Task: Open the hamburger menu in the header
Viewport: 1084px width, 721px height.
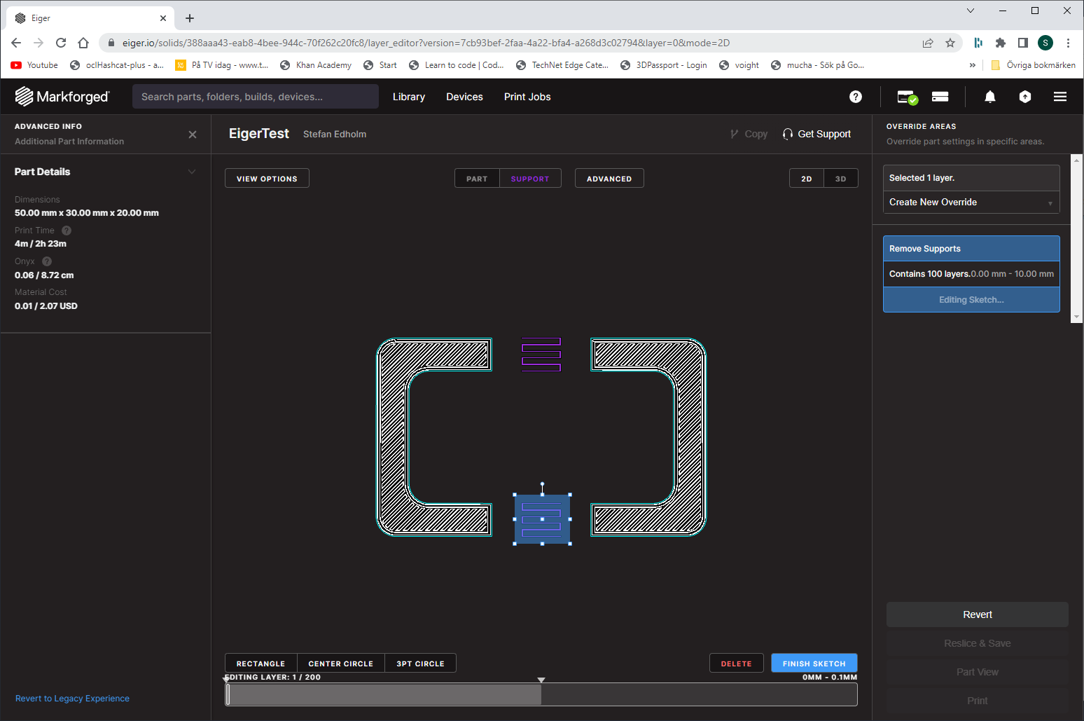Action: (x=1059, y=97)
